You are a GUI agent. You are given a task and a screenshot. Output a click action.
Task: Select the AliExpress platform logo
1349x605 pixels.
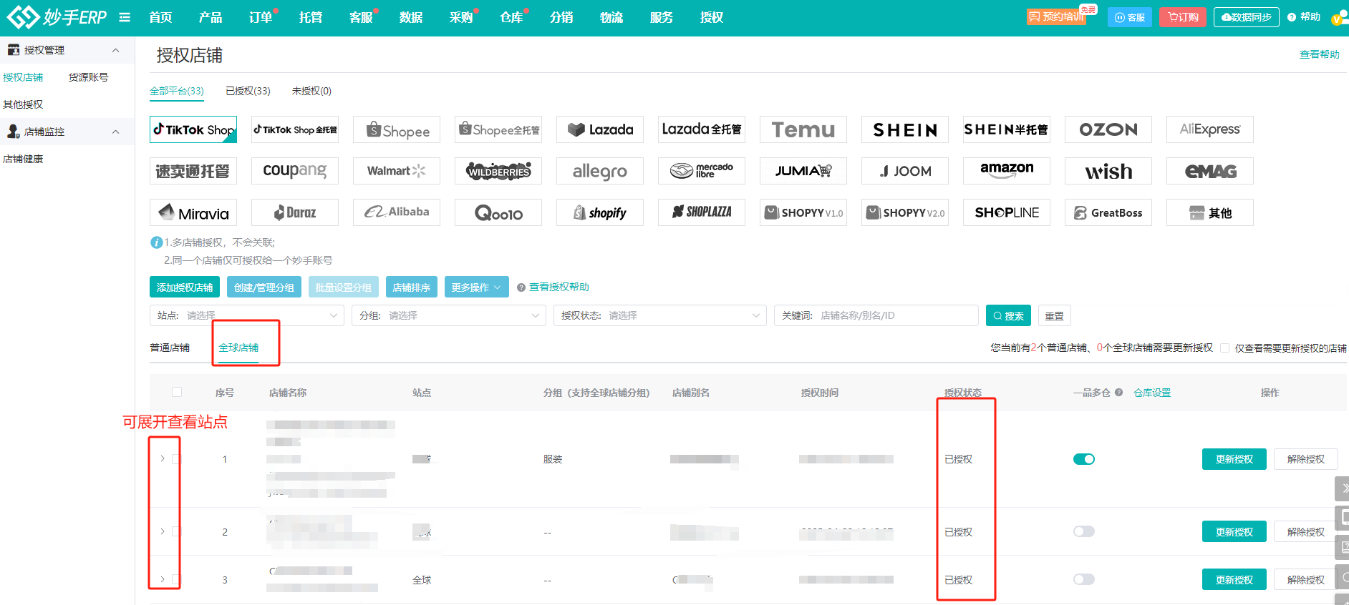point(1210,129)
